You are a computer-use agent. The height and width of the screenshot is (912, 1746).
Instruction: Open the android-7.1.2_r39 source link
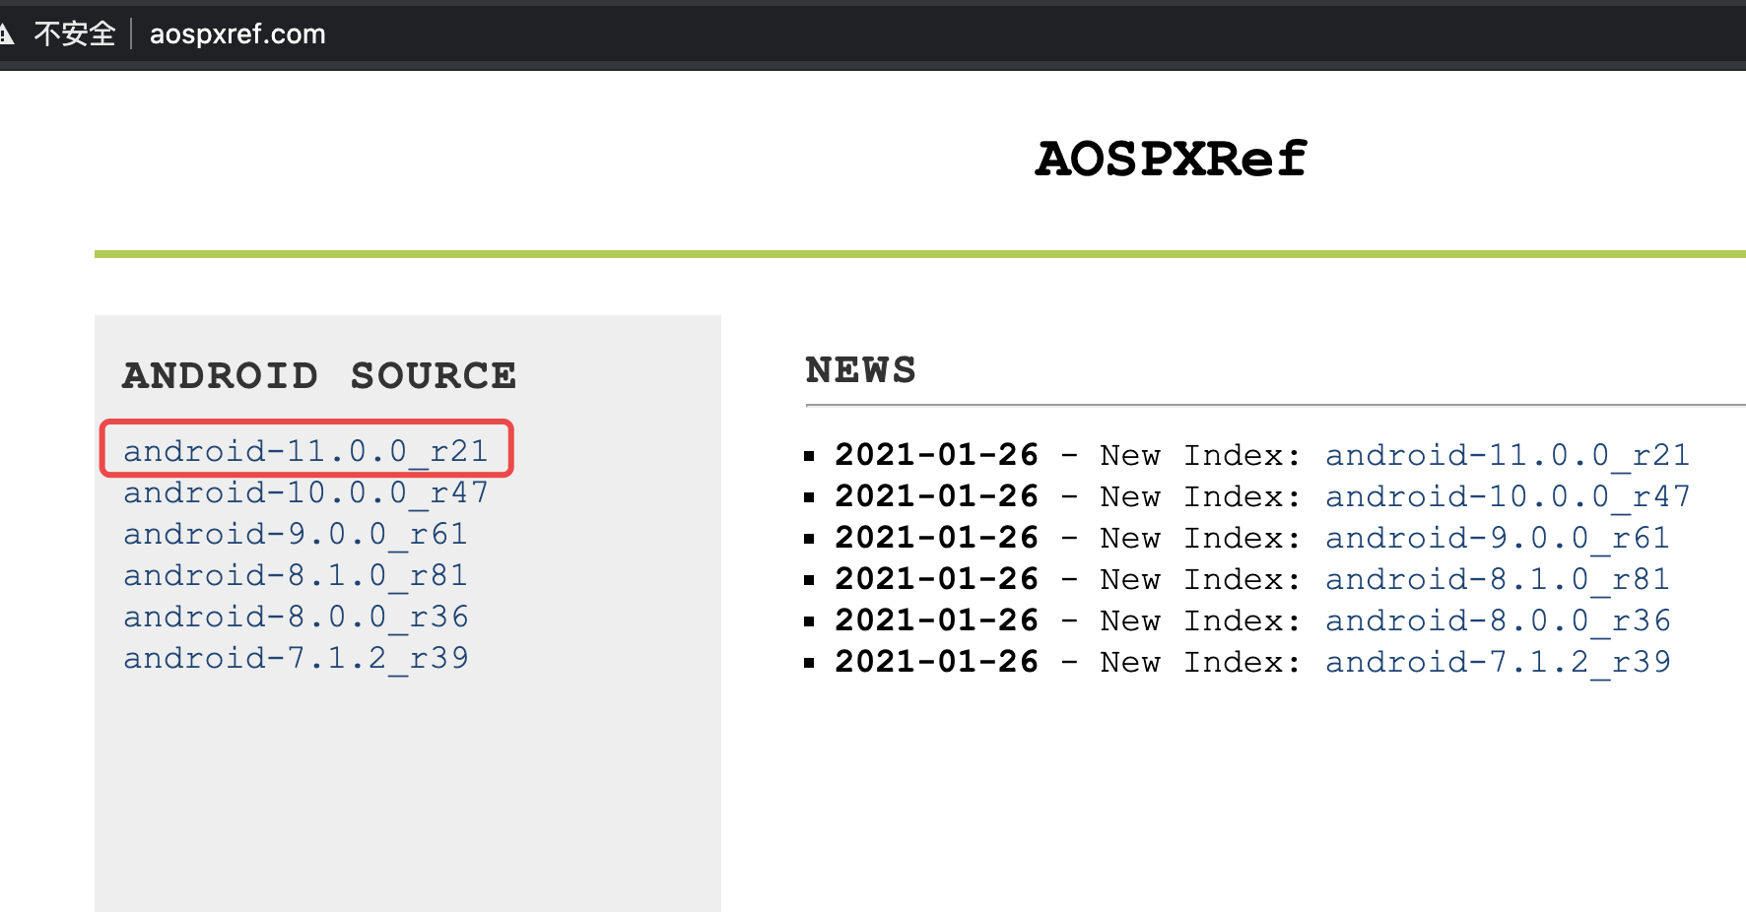(x=297, y=658)
